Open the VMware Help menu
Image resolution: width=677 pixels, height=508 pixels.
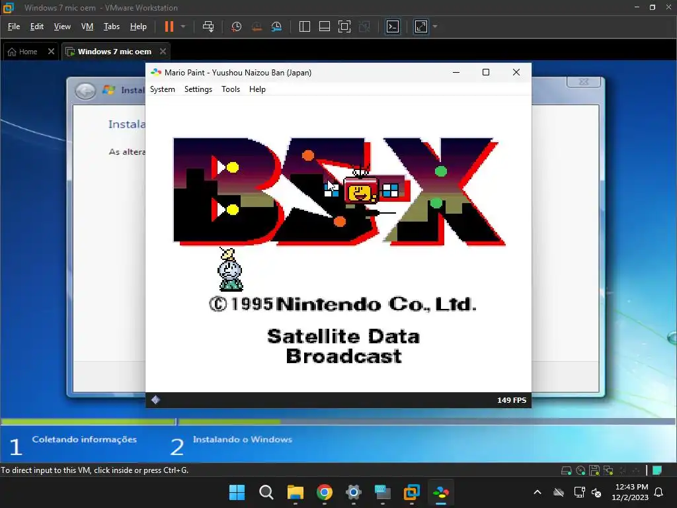pyautogui.click(x=139, y=26)
